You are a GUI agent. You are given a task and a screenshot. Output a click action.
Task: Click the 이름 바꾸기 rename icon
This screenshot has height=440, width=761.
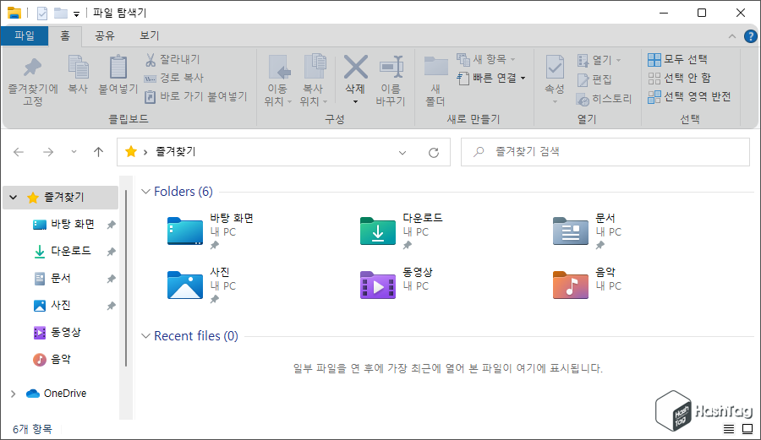pos(391,67)
